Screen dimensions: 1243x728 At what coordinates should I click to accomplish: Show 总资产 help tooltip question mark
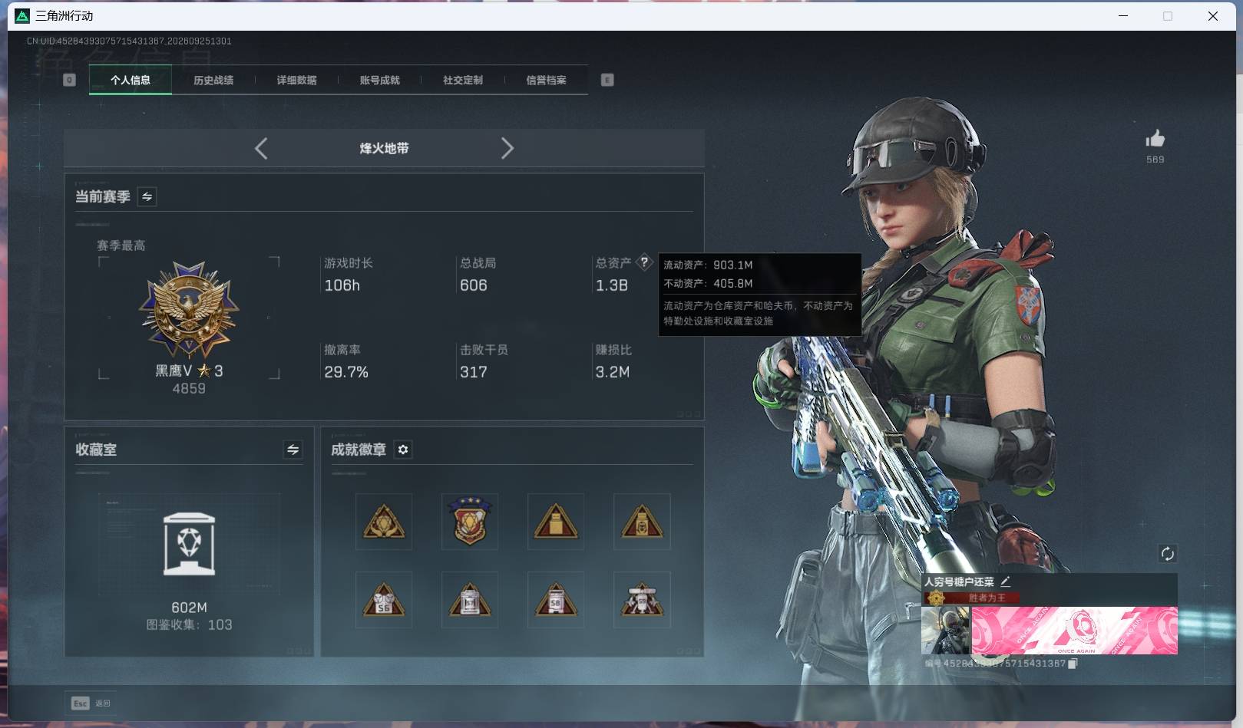644,262
